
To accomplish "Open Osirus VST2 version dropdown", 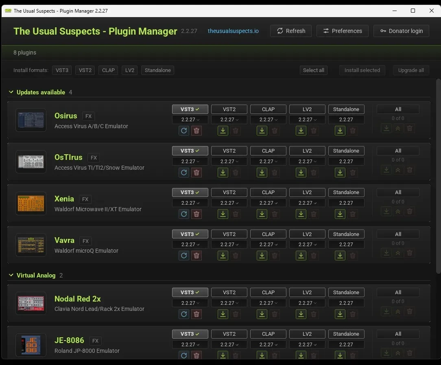I will [229, 120].
